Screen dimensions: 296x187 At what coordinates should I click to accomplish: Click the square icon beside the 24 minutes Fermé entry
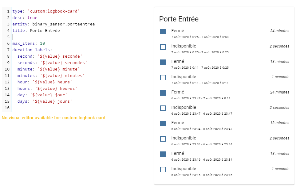point(163,93)
